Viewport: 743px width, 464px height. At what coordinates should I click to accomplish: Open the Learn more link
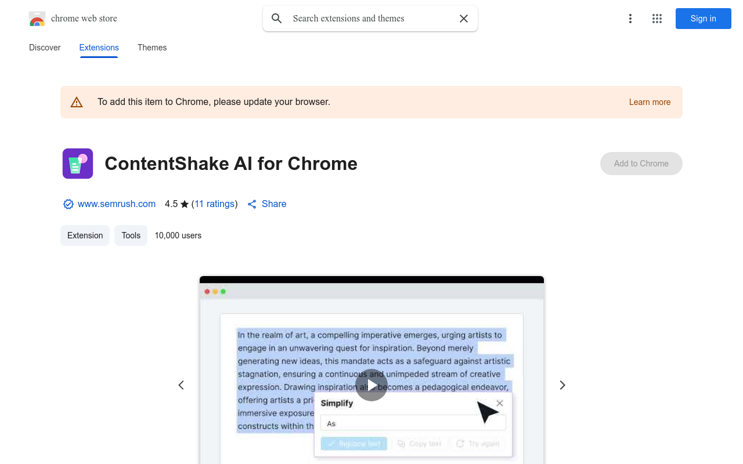pyautogui.click(x=650, y=102)
